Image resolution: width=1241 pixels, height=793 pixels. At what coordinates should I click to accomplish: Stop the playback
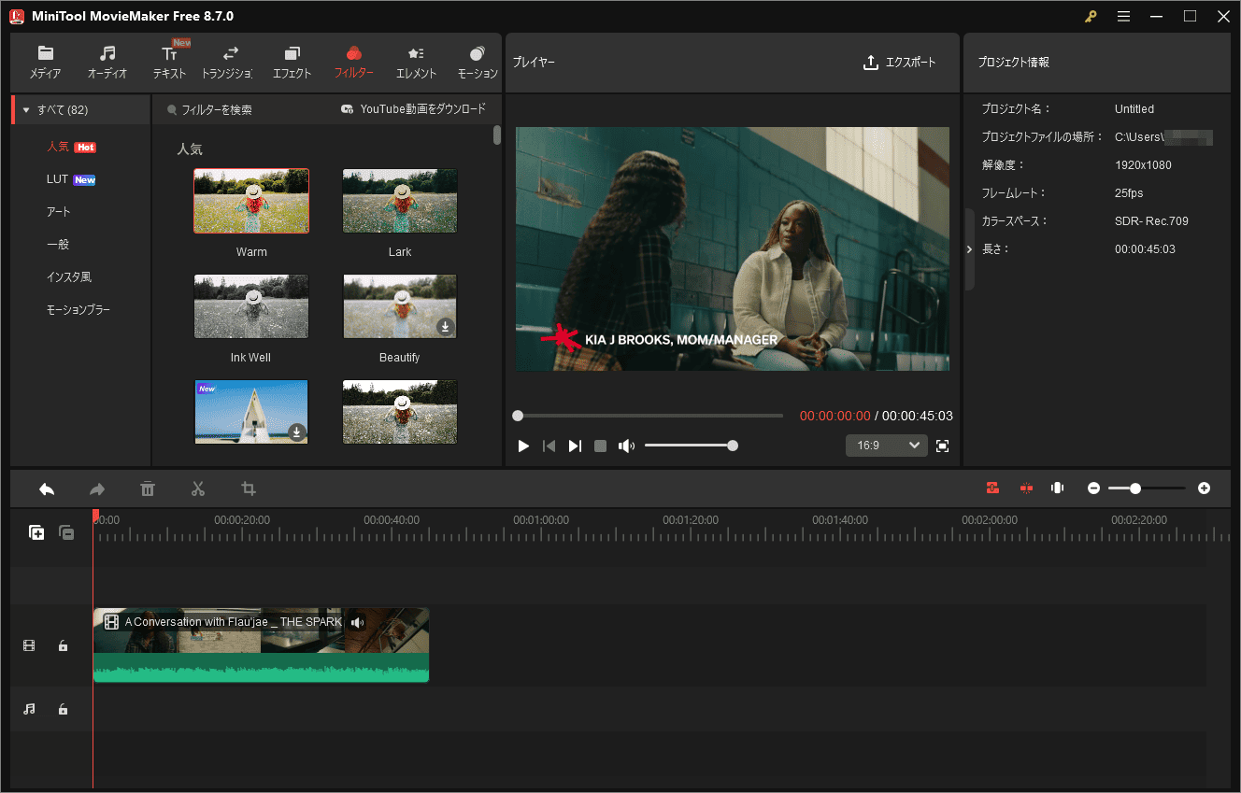point(600,446)
